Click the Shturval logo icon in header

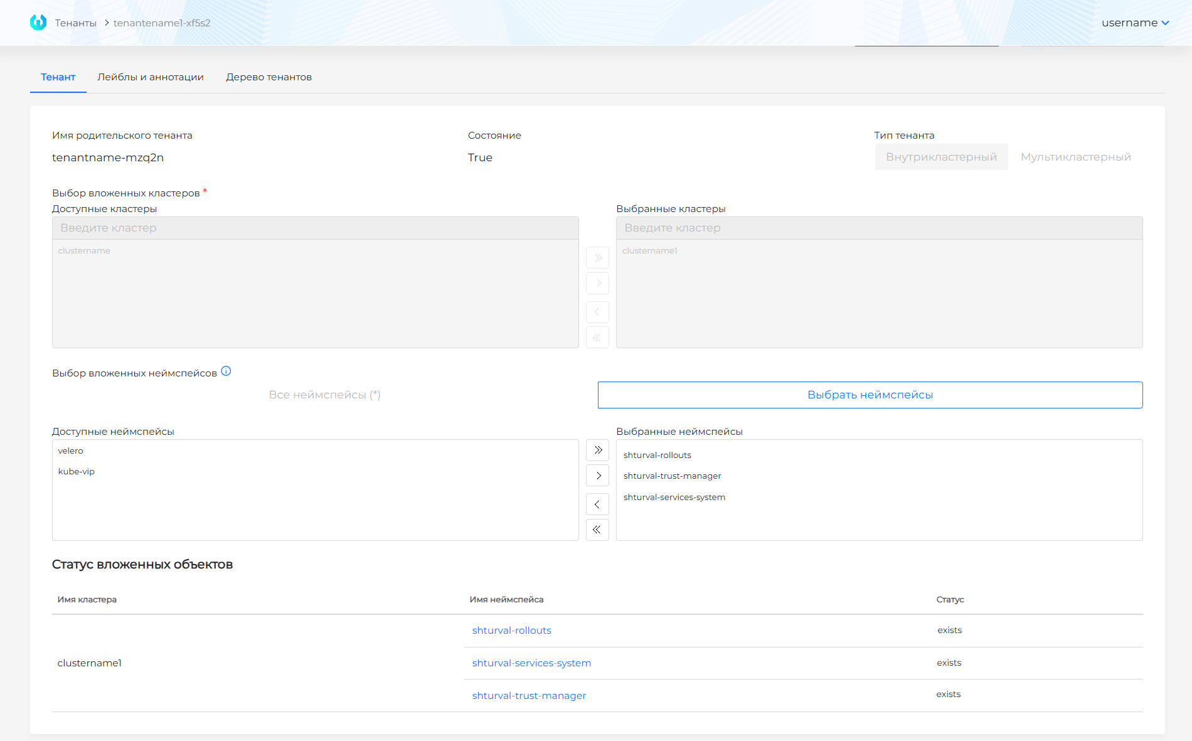pos(38,23)
